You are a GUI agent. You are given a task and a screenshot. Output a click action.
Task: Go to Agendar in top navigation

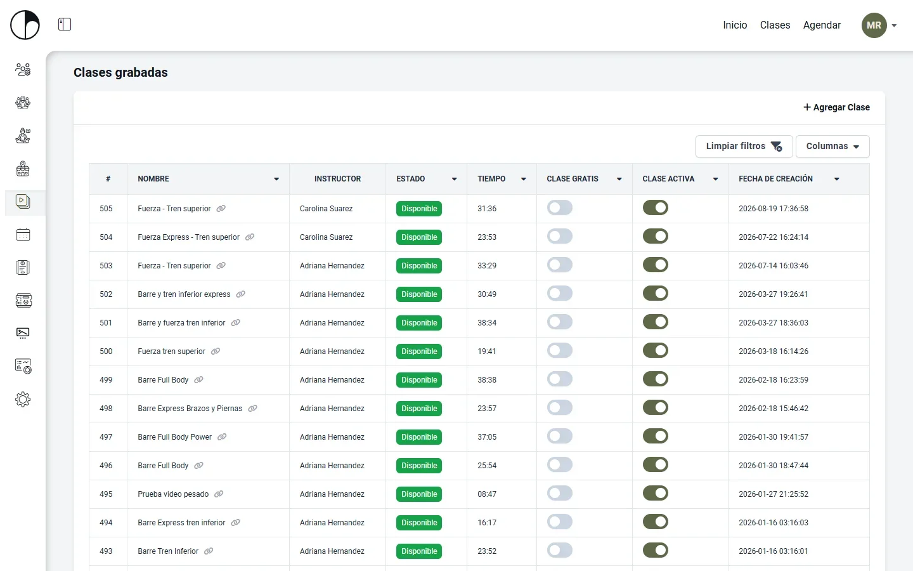point(822,25)
